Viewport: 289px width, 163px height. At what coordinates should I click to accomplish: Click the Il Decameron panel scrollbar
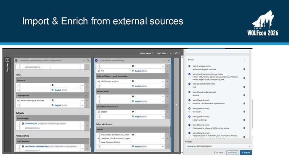[x=171, y=131]
